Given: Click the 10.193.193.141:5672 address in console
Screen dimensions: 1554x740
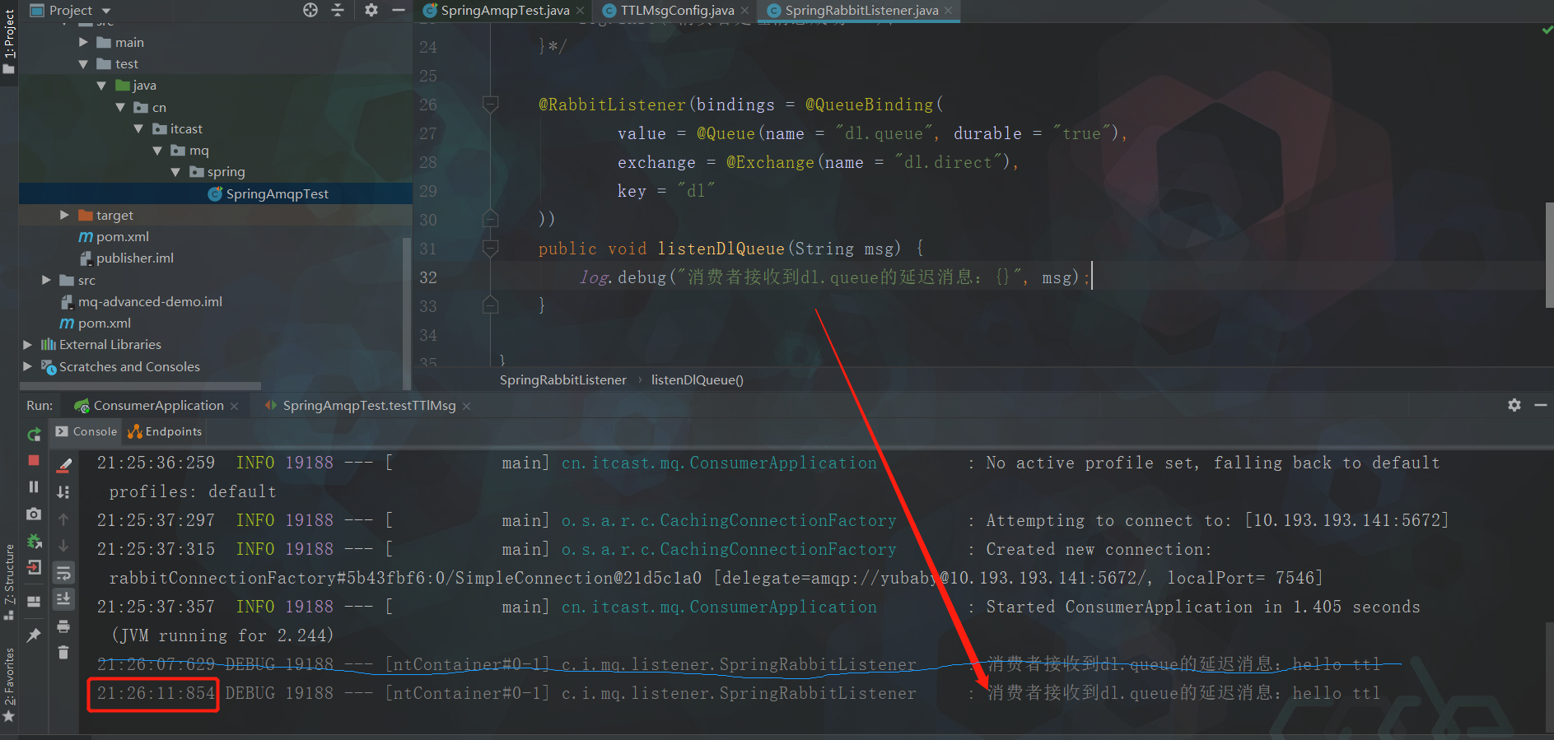Looking at the screenshot, I should [1346, 520].
